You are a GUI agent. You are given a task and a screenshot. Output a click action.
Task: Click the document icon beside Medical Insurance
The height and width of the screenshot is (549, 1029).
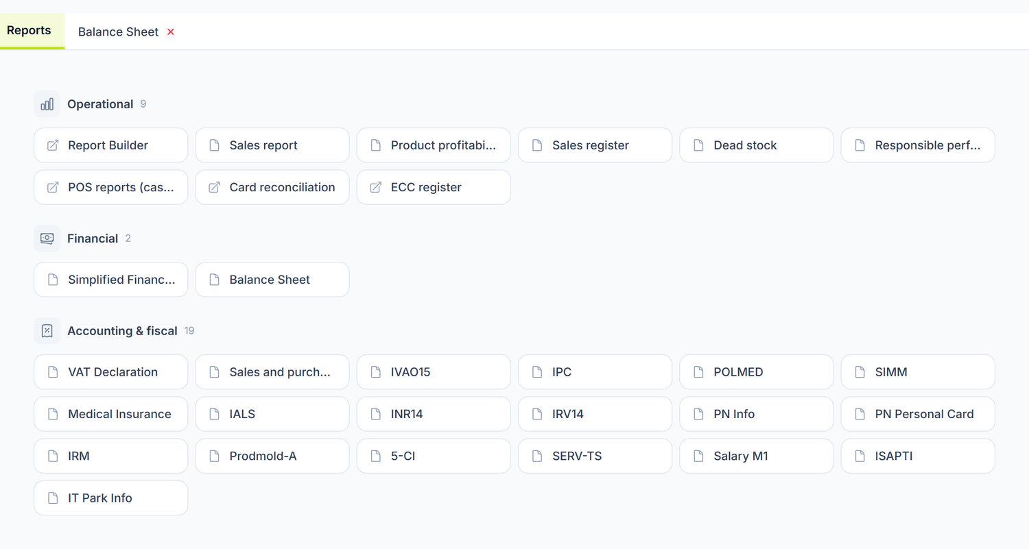(53, 414)
